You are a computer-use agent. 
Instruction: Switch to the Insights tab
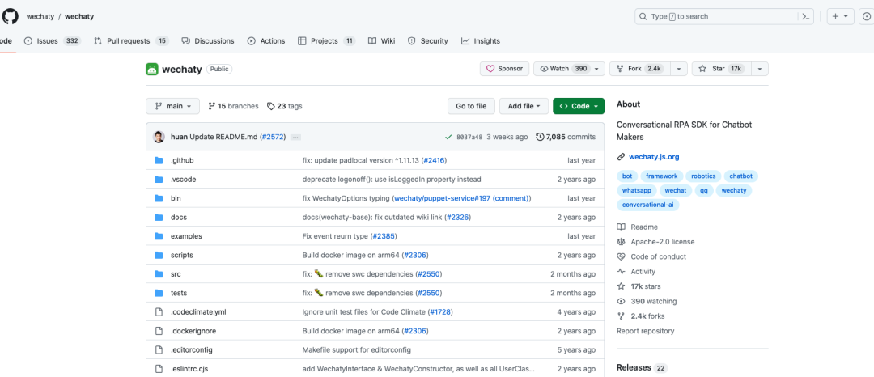pos(481,40)
